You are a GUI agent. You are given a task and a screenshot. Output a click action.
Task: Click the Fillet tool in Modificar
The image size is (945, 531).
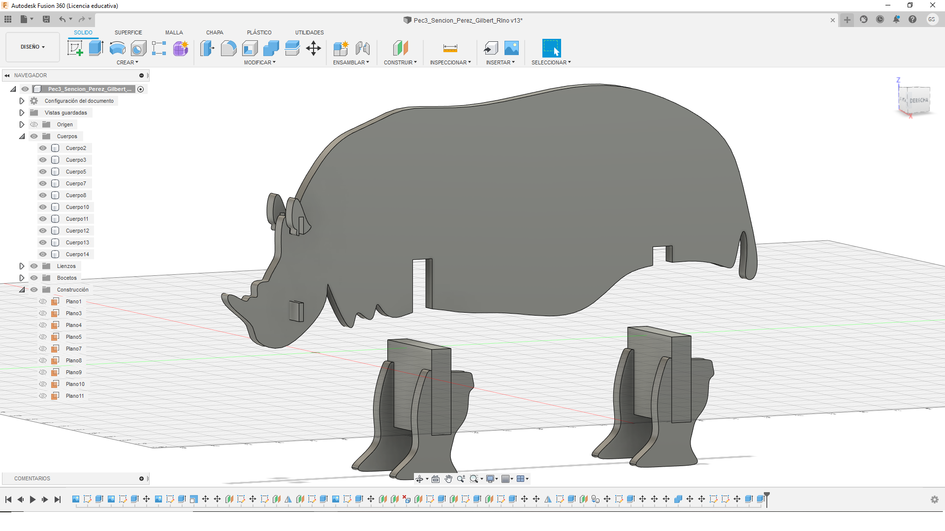228,48
